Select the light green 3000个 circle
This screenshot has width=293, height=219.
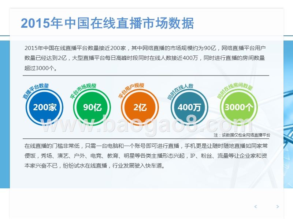(239, 107)
